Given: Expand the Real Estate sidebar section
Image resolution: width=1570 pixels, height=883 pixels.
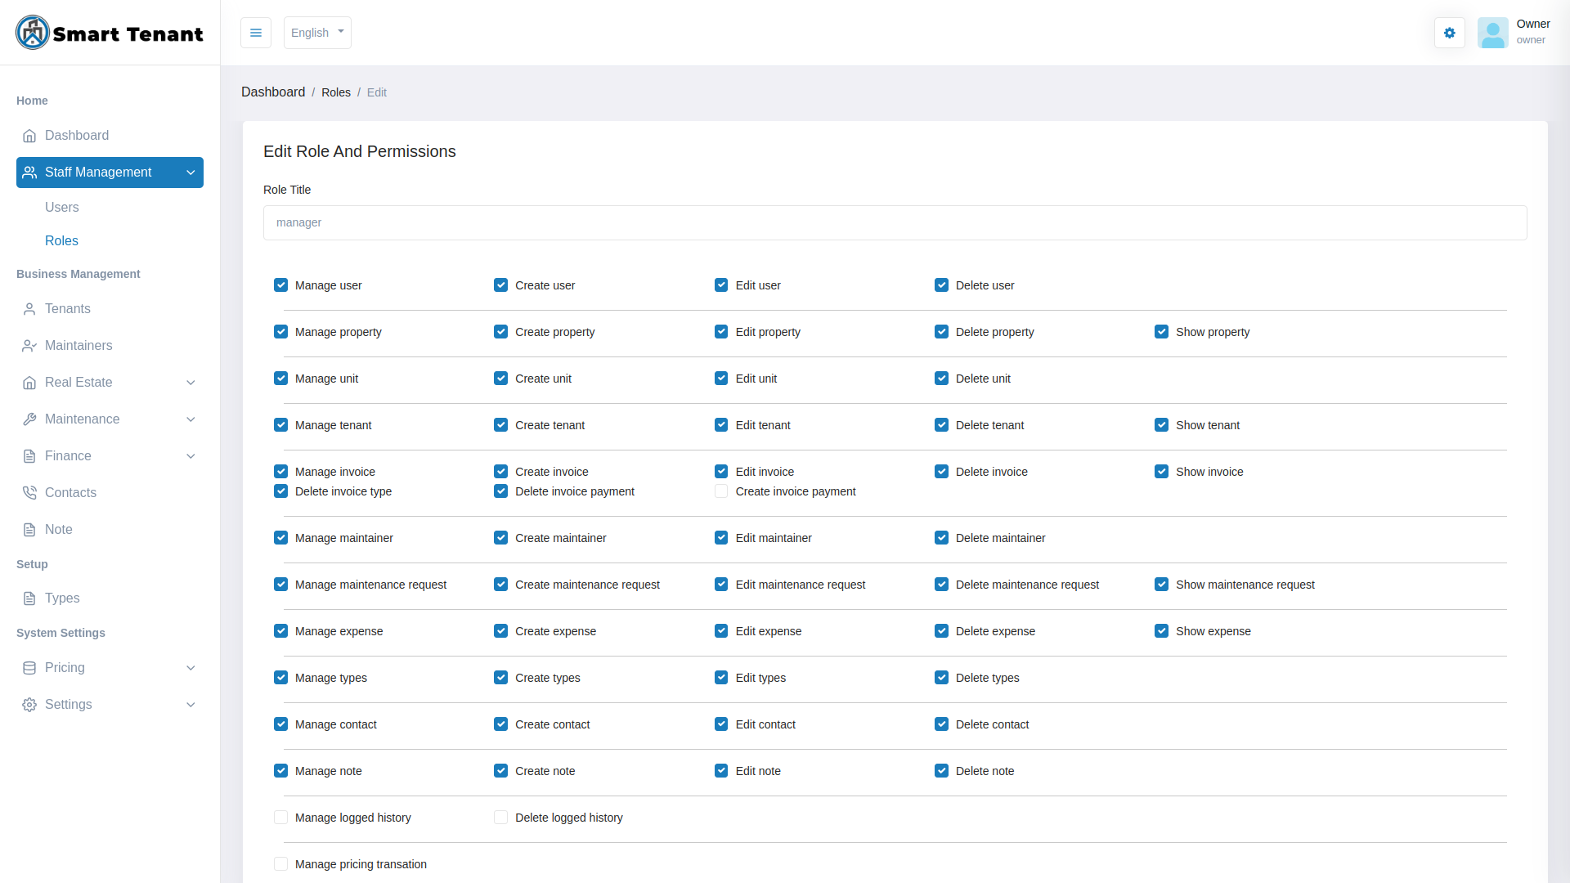Looking at the screenshot, I should [191, 382].
